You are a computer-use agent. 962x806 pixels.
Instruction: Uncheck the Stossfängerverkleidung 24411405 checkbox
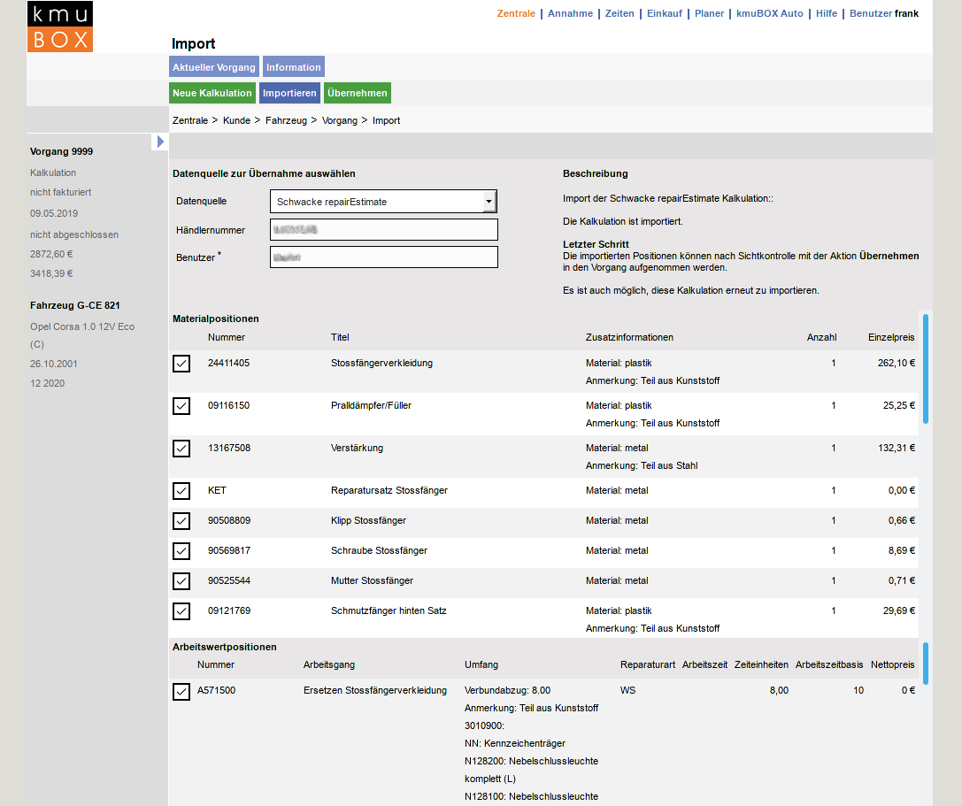[181, 364]
